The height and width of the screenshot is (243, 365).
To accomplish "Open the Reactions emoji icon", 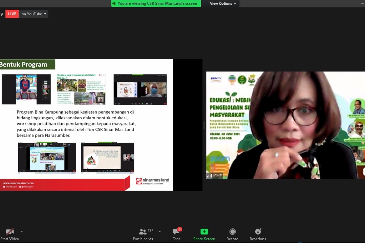I will [258, 232].
